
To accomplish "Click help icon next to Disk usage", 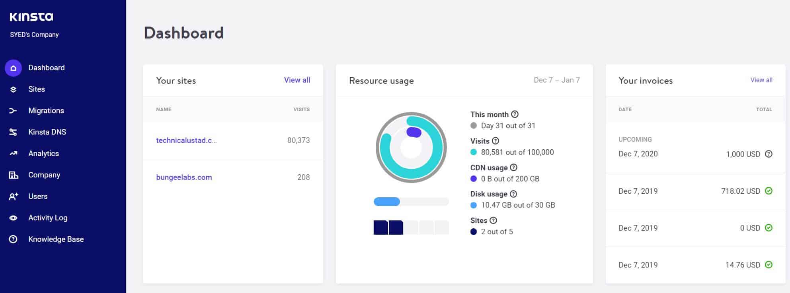I will (x=513, y=194).
